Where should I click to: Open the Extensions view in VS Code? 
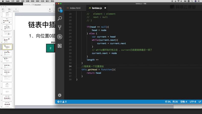[x=60, y=46]
